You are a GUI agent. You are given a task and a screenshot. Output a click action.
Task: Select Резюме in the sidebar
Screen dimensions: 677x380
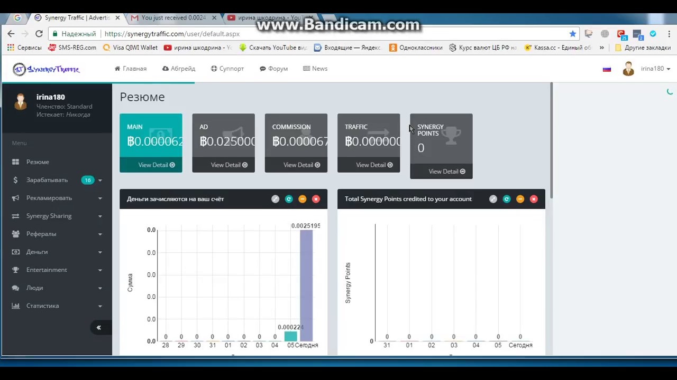pos(38,162)
